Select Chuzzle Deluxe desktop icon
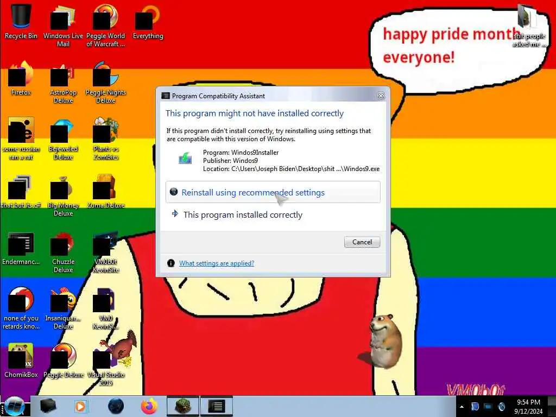556x417 pixels. pos(63,252)
